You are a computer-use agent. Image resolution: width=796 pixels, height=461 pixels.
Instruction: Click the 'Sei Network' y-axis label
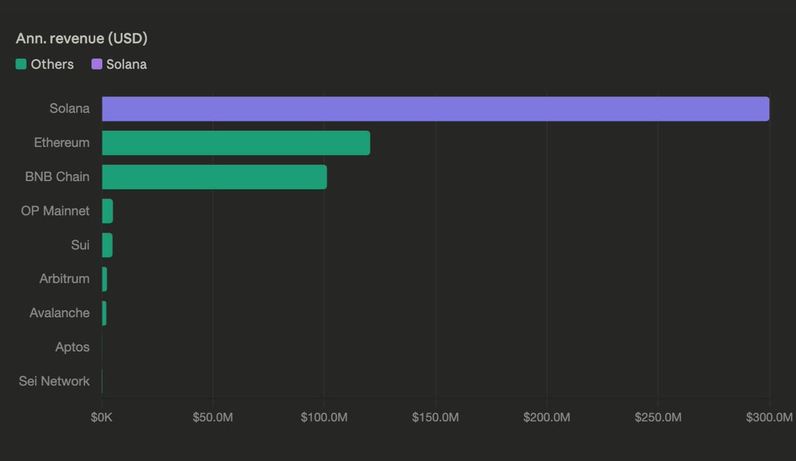coord(54,381)
